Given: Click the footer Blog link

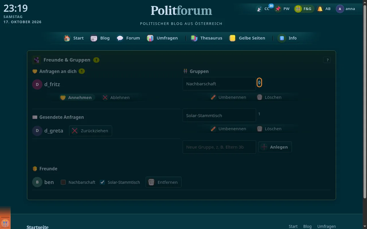Looking at the screenshot, I should coord(307,226).
